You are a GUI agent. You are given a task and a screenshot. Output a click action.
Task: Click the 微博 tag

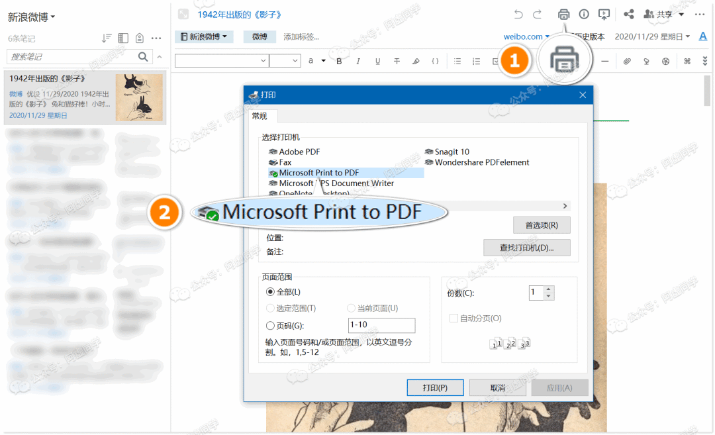click(260, 36)
